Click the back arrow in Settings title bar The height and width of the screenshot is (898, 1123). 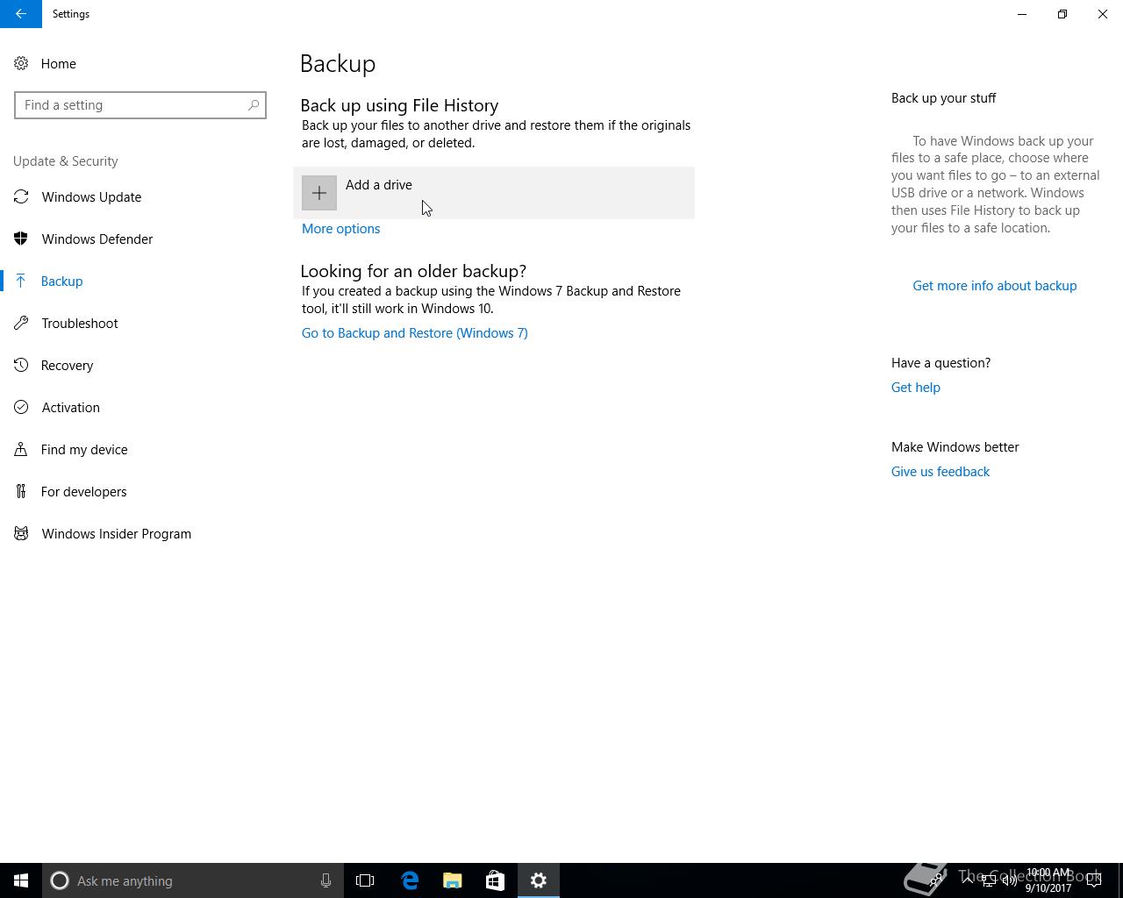pyautogui.click(x=20, y=14)
